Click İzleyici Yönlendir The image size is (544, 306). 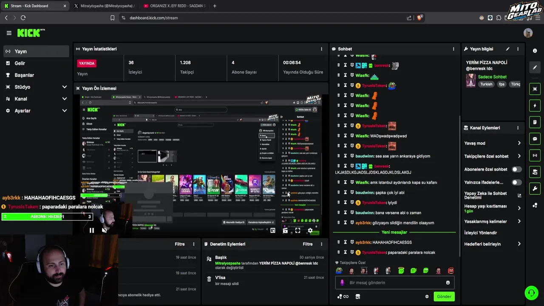pos(480,233)
